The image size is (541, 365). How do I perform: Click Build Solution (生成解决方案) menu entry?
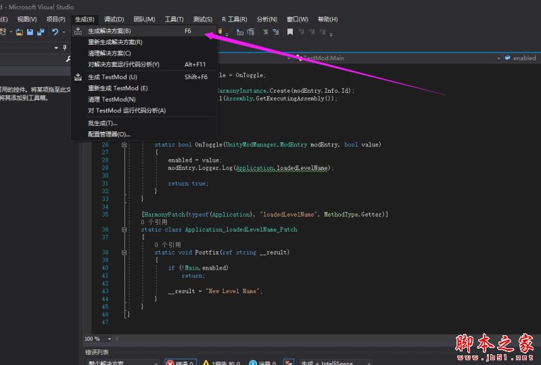pyautogui.click(x=144, y=31)
